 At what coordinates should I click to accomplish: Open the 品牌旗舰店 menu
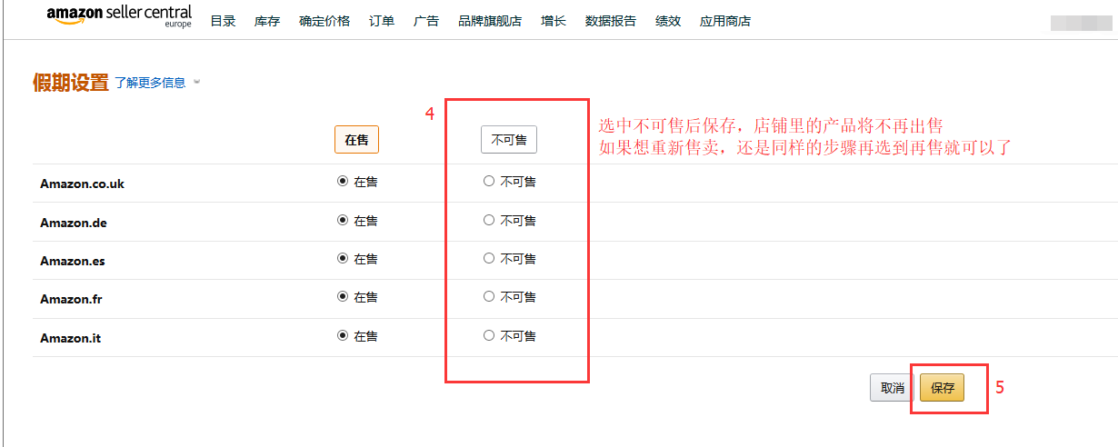(x=490, y=21)
